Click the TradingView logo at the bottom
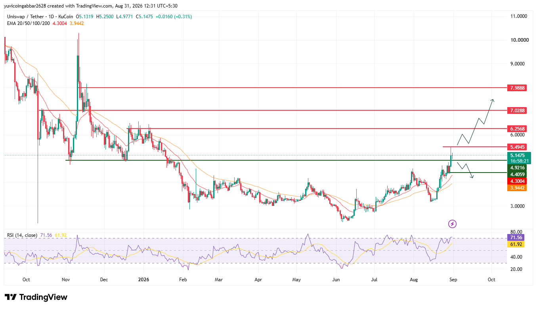537x309 pixels. point(36,297)
